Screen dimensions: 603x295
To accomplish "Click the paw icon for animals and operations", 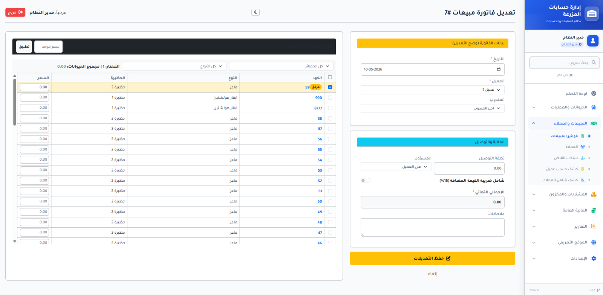I will (594, 107).
